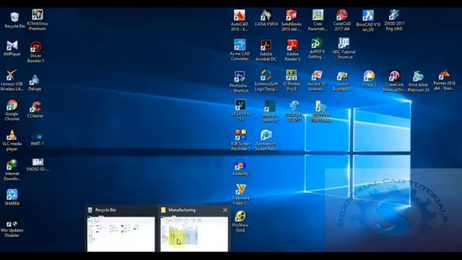Click the Recycle Bin preview title
Viewport: 462px width, 260px height.
click(105, 210)
